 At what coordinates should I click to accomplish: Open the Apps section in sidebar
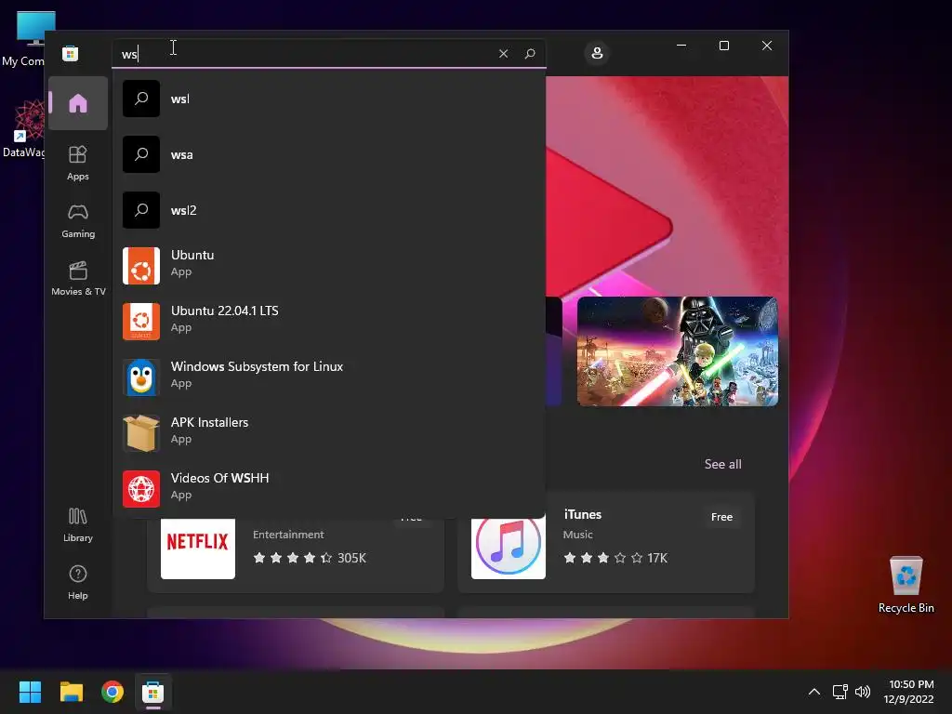78,163
